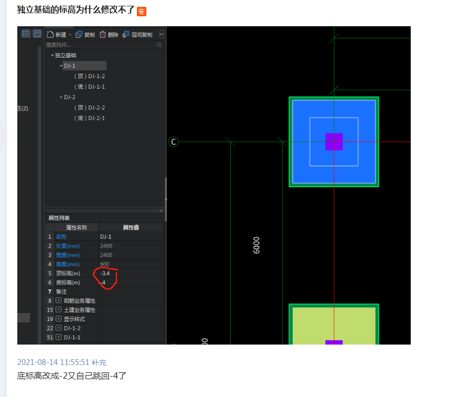Switch to the list view icon
Screen dimensions: 449x397
(26, 34)
